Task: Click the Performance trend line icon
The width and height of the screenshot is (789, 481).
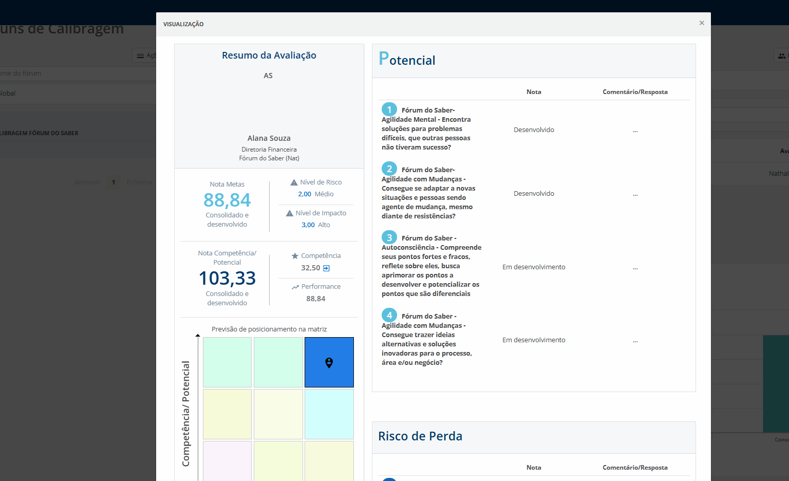Action: 295,287
